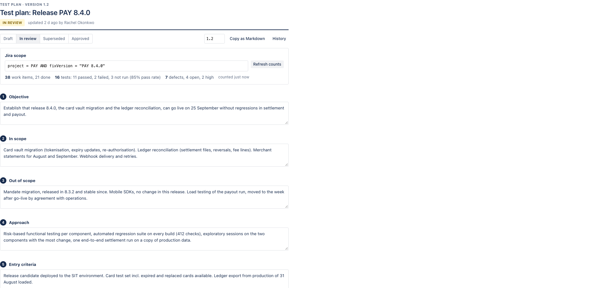Viewport: 590px width, 288px height.
Task: Grab the Out of scope textarea resize handle
Action: pos(286,206)
